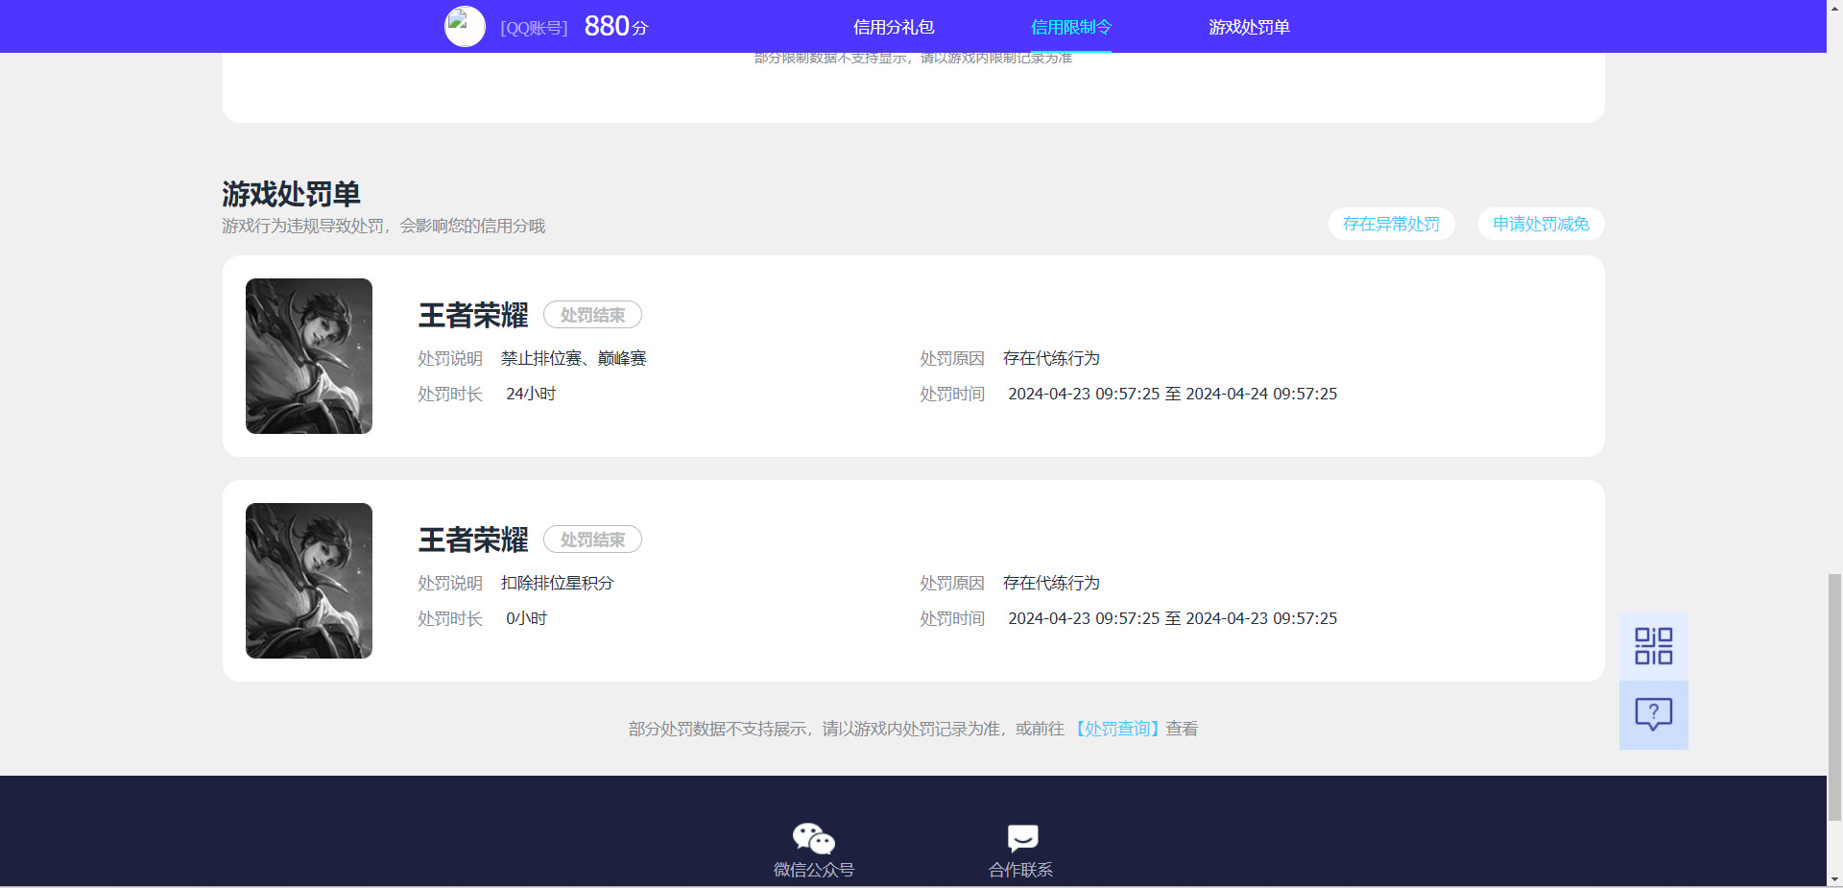Click the WeChat official account icon

(813, 838)
